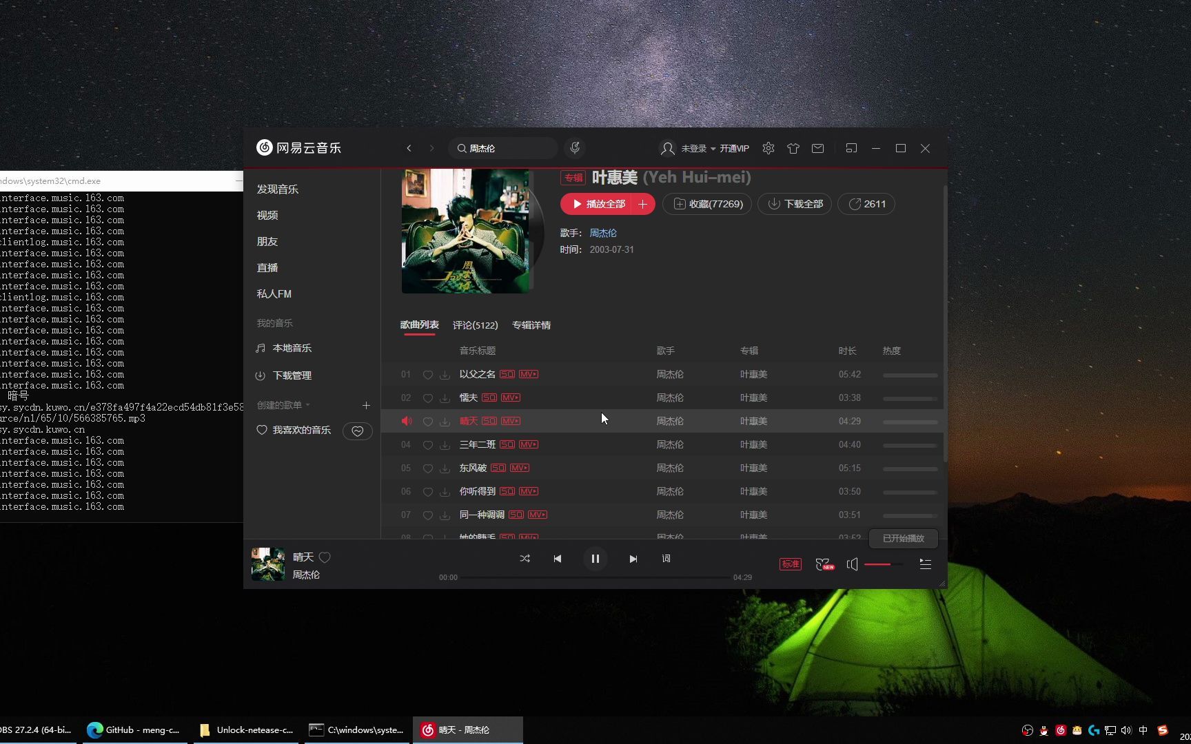This screenshot has height=744, width=1191.
Task: Open voice song recognition microphone icon
Action: [x=575, y=147]
